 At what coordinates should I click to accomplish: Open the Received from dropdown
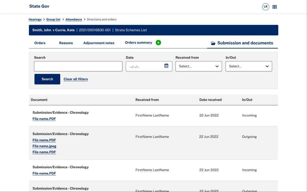(199, 66)
